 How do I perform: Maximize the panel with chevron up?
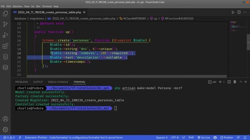pyautogui.click(x=241, y=82)
